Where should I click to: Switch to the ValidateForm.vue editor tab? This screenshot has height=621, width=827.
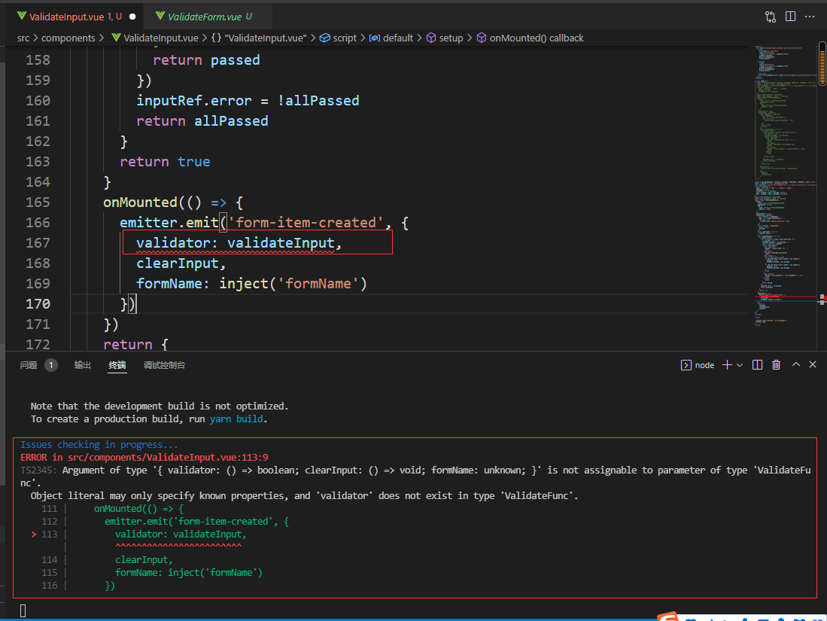point(204,16)
